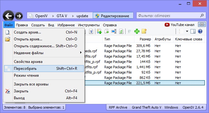Open the Файл menu
Image resolution: width=209 pixels, height=113 pixels.
click(9, 25)
